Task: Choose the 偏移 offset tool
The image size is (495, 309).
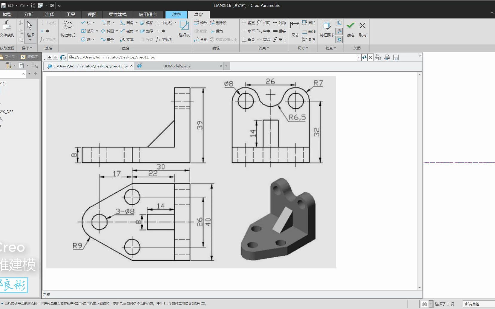Action: click(x=147, y=23)
